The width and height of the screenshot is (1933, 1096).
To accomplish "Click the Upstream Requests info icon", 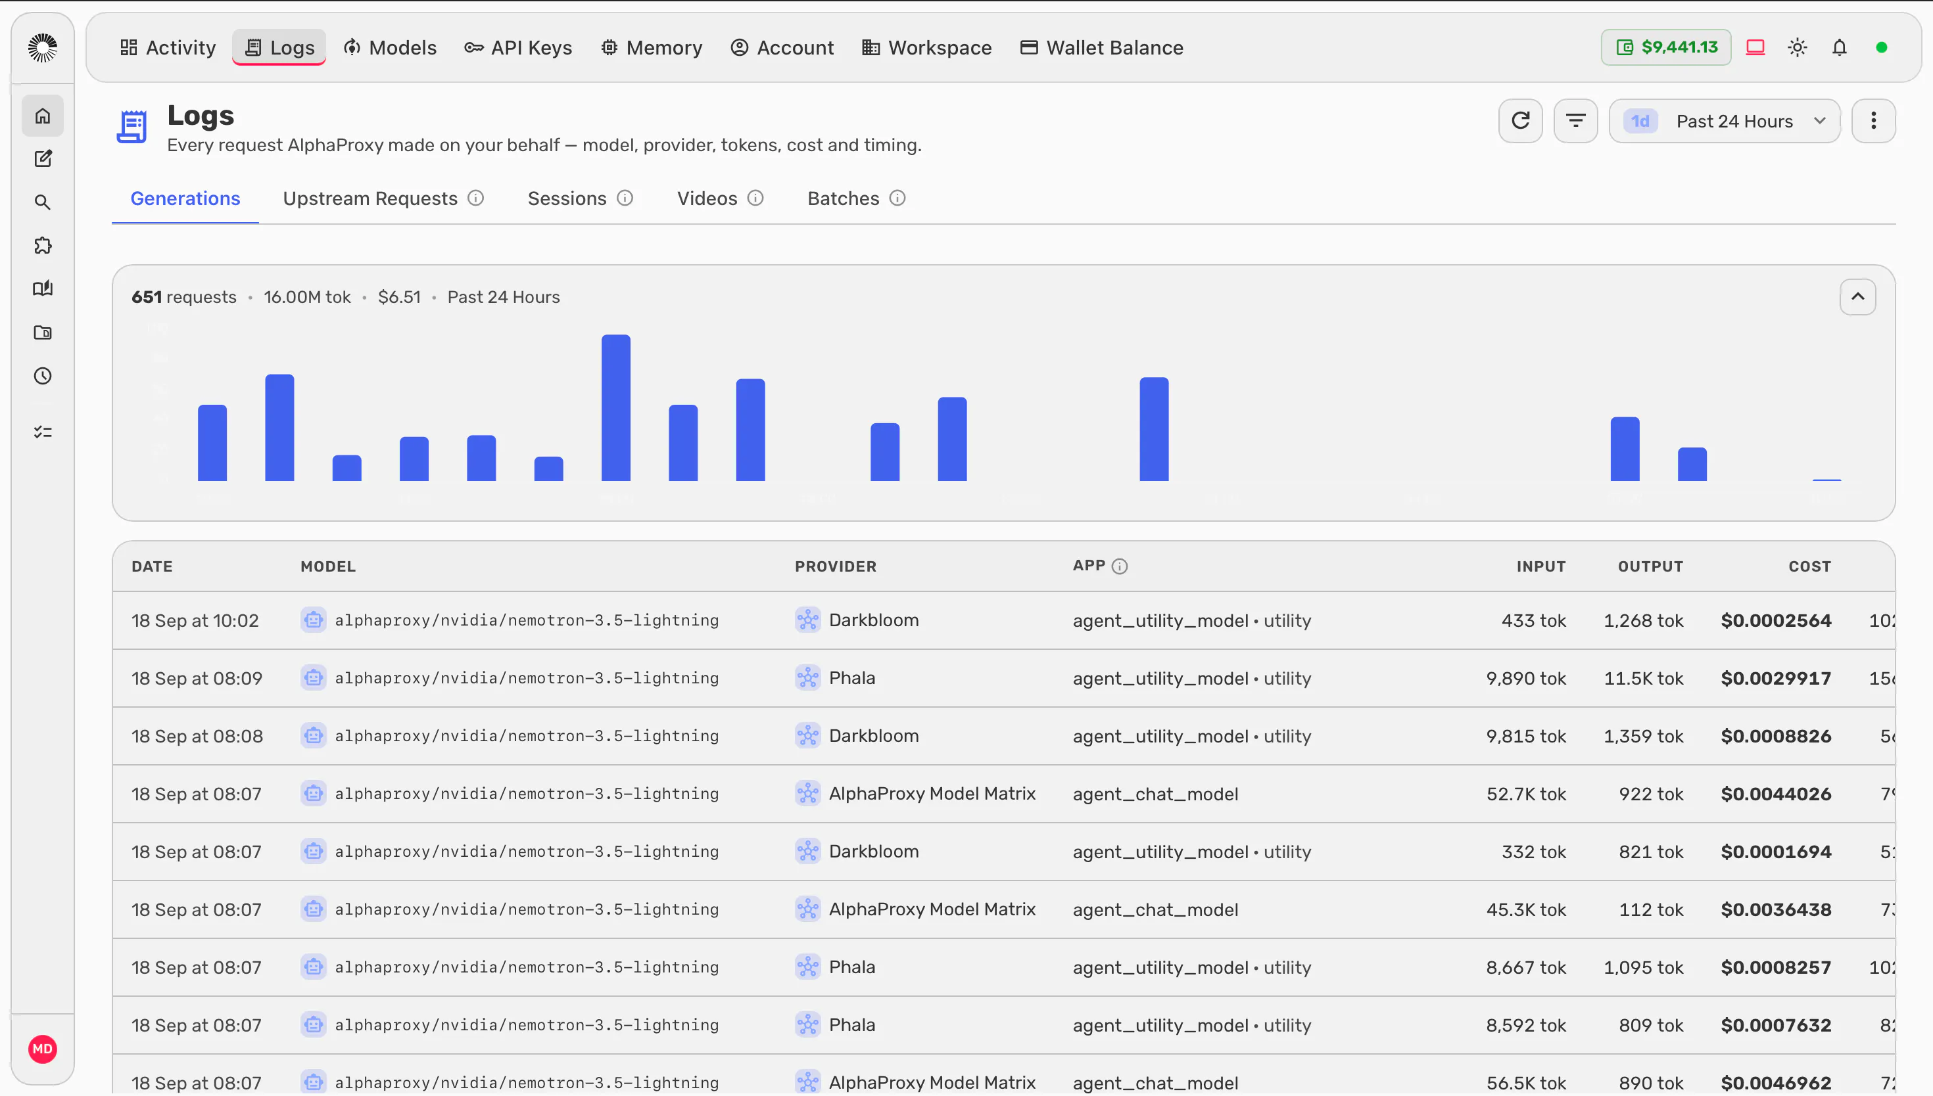I will click(475, 198).
